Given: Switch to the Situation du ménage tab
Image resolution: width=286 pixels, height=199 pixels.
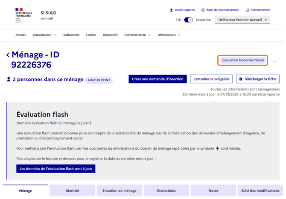Looking at the screenshot, I should point(120,191).
